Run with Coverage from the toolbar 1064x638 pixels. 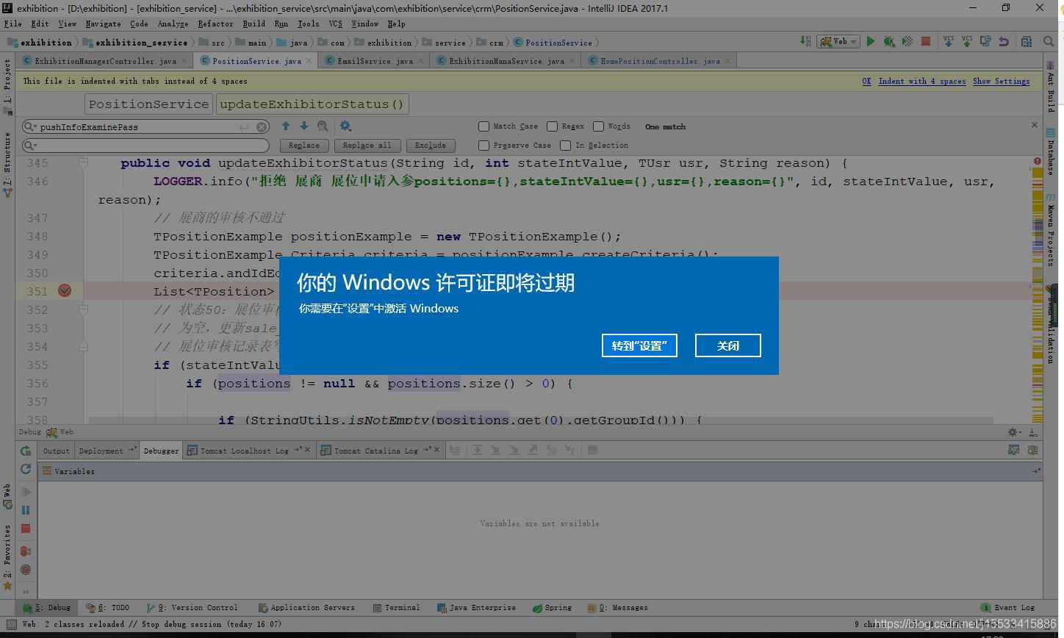pyautogui.click(x=907, y=42)
